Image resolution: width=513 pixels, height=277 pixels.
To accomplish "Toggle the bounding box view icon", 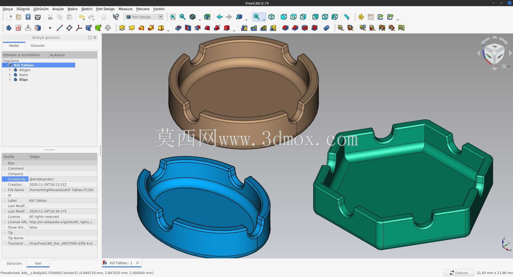I will 207,17.
